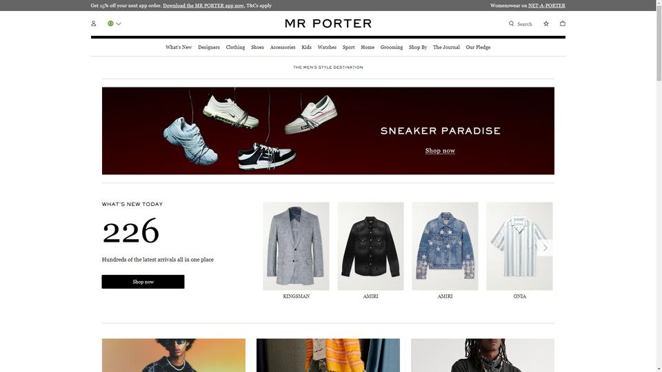Open the NET-A-PORTER link
Screen dimensions: 662x372
[546, 6]
